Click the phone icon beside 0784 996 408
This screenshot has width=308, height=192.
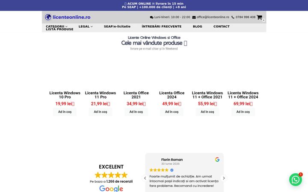pos(233,17)
